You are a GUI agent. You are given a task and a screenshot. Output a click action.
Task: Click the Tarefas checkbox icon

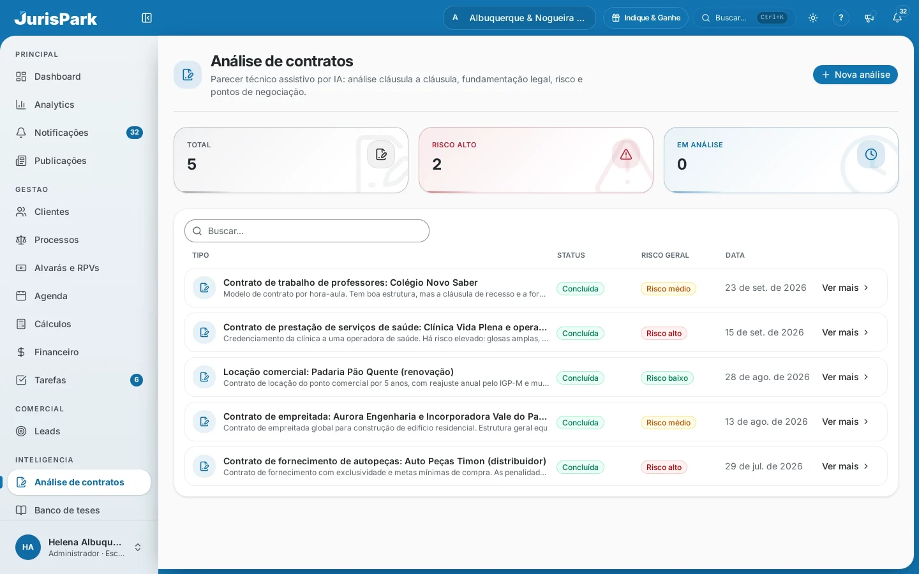pyautogui.click(x=21, y=380)
